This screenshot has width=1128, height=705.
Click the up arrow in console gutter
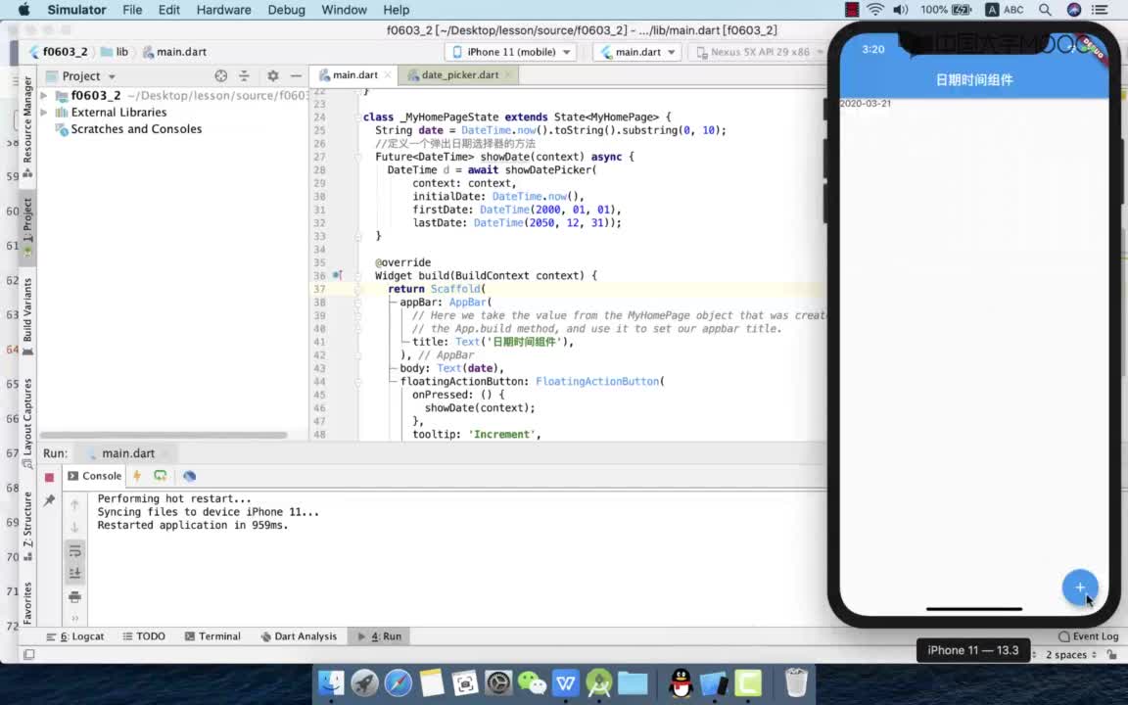pos(74,504)
